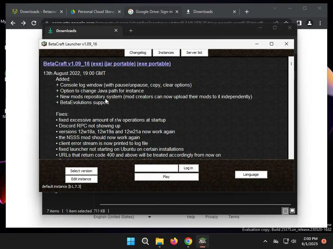The image size is (333, 249).
Task: Click the OneDrive tray icon
Action: pos(276,241)
